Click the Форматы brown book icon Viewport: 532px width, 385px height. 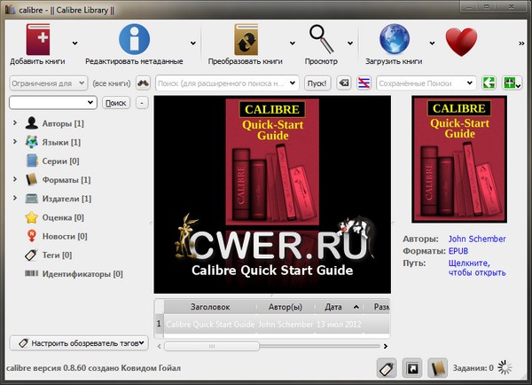(32, 179)
